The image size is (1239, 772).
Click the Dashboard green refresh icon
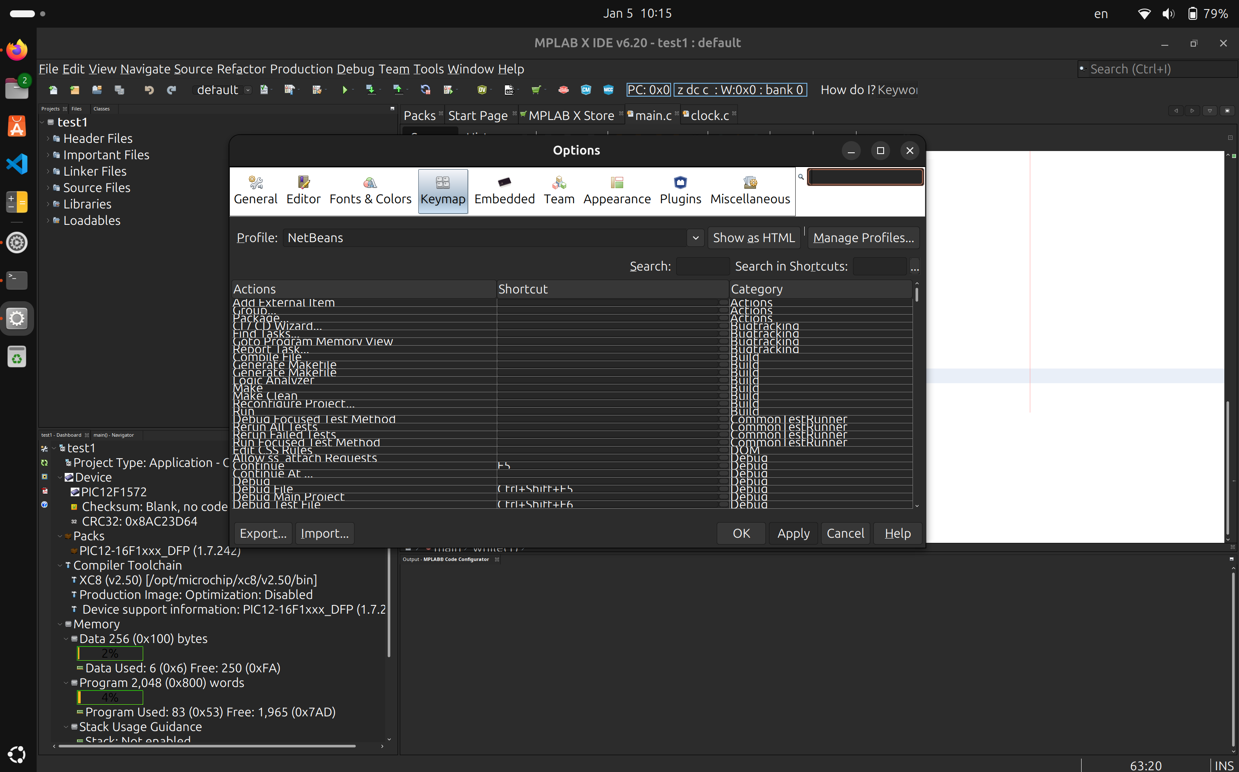[x=44, y=463]
